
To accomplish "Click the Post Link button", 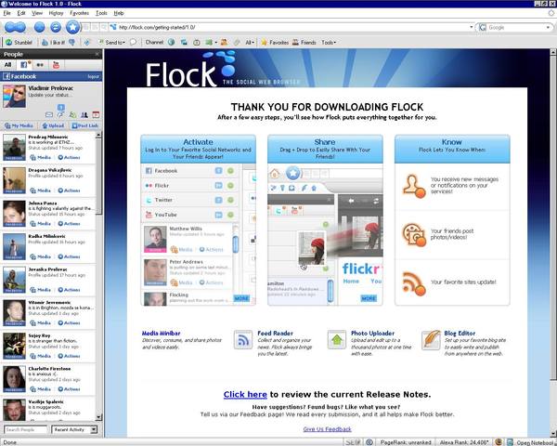I will (x=85, y=125).
